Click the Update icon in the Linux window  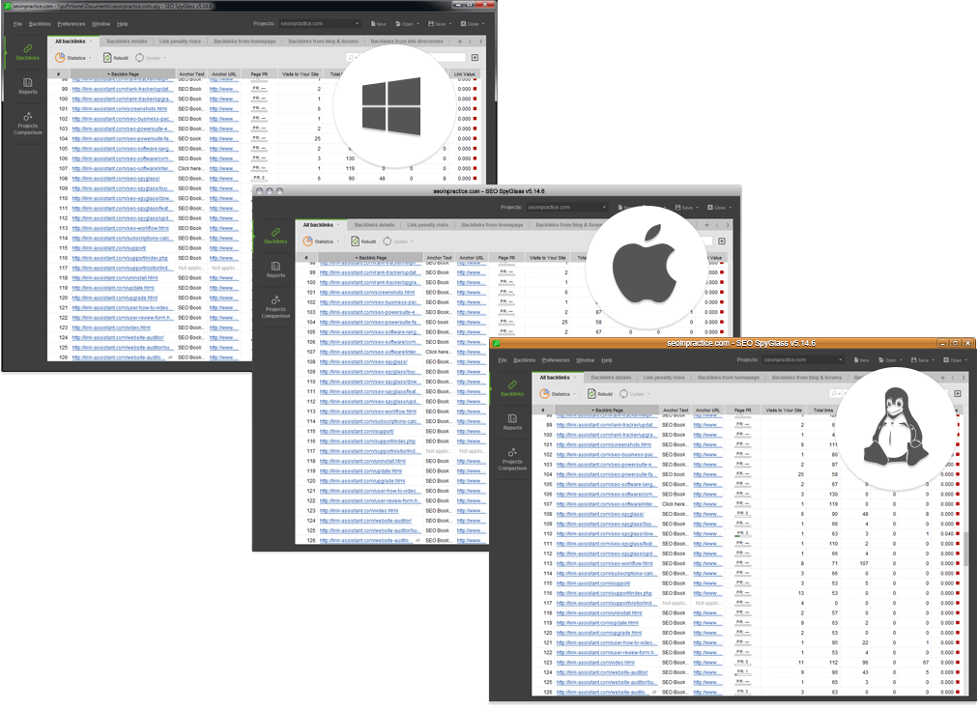click(623, 393)
